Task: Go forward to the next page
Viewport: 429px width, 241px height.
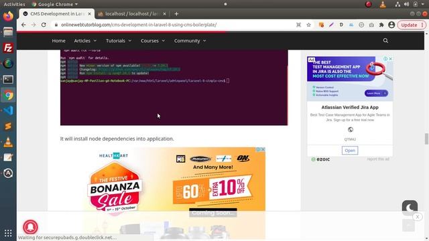Action: (34, 25)
